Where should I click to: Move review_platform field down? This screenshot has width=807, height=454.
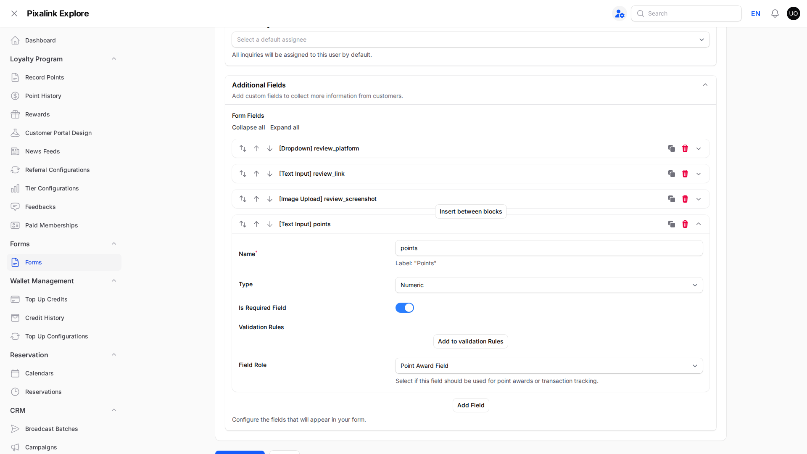click(270, 148)
